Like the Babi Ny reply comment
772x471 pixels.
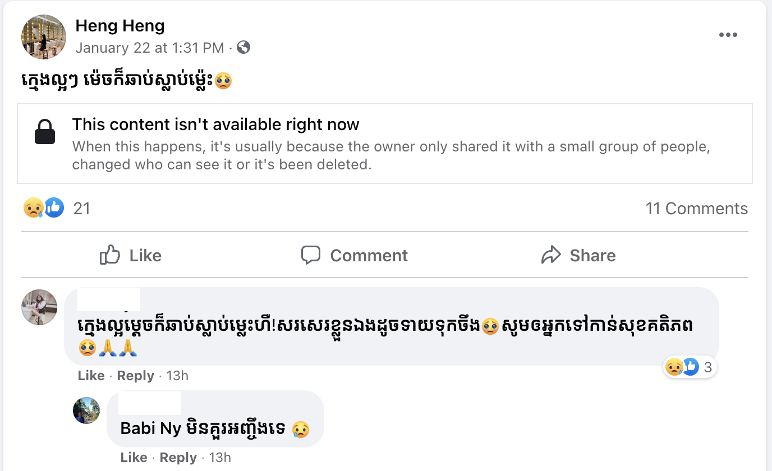coord(134,458)
